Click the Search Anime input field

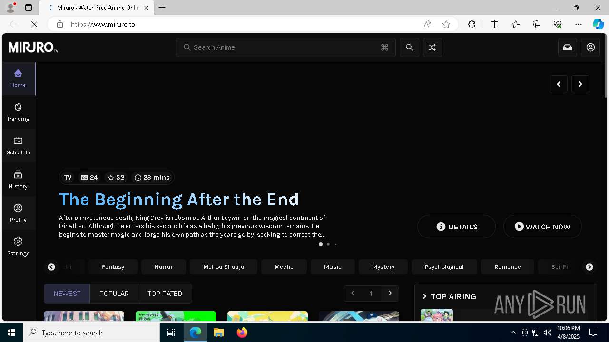click(x=285, y=47)
